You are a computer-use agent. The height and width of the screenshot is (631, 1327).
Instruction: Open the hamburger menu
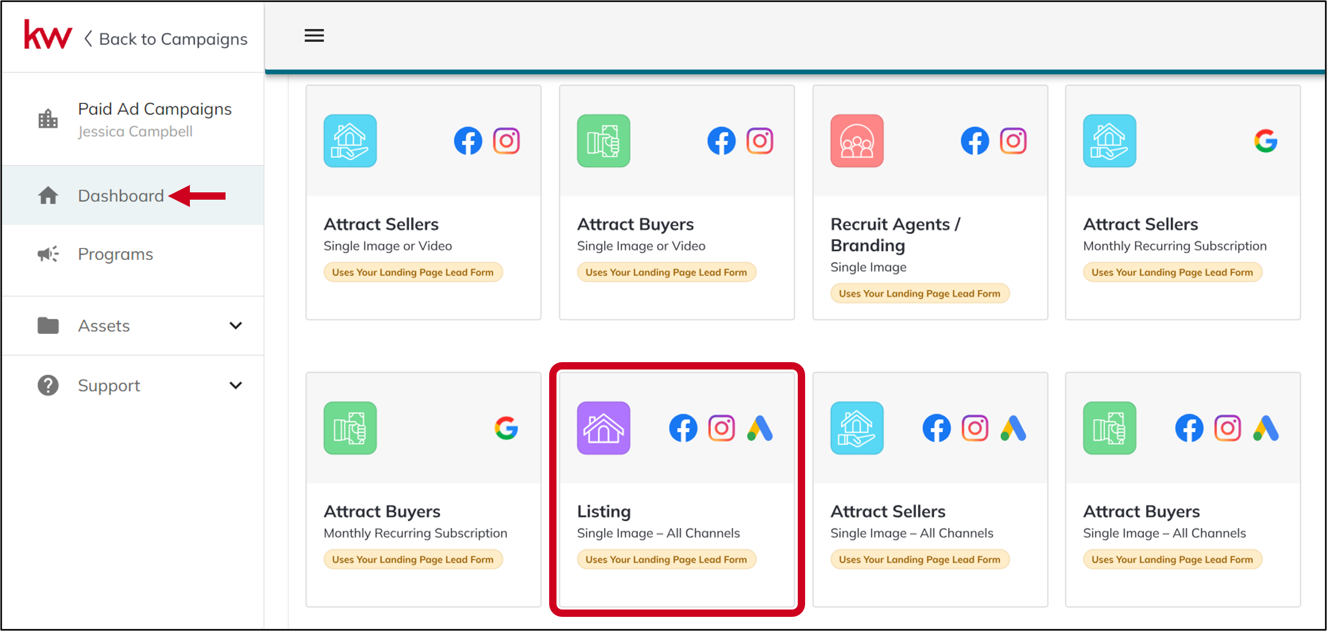314,36
